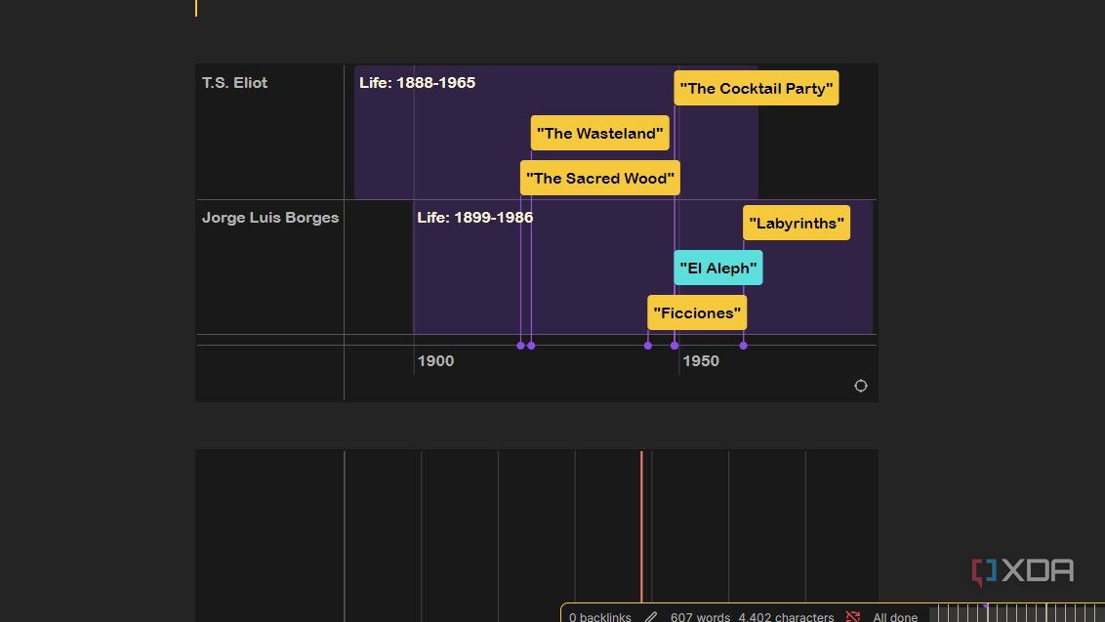This screenshot has width=1105, height=622.
Task: Click the red current-time line in lower timeline
Action: [641, 527]
